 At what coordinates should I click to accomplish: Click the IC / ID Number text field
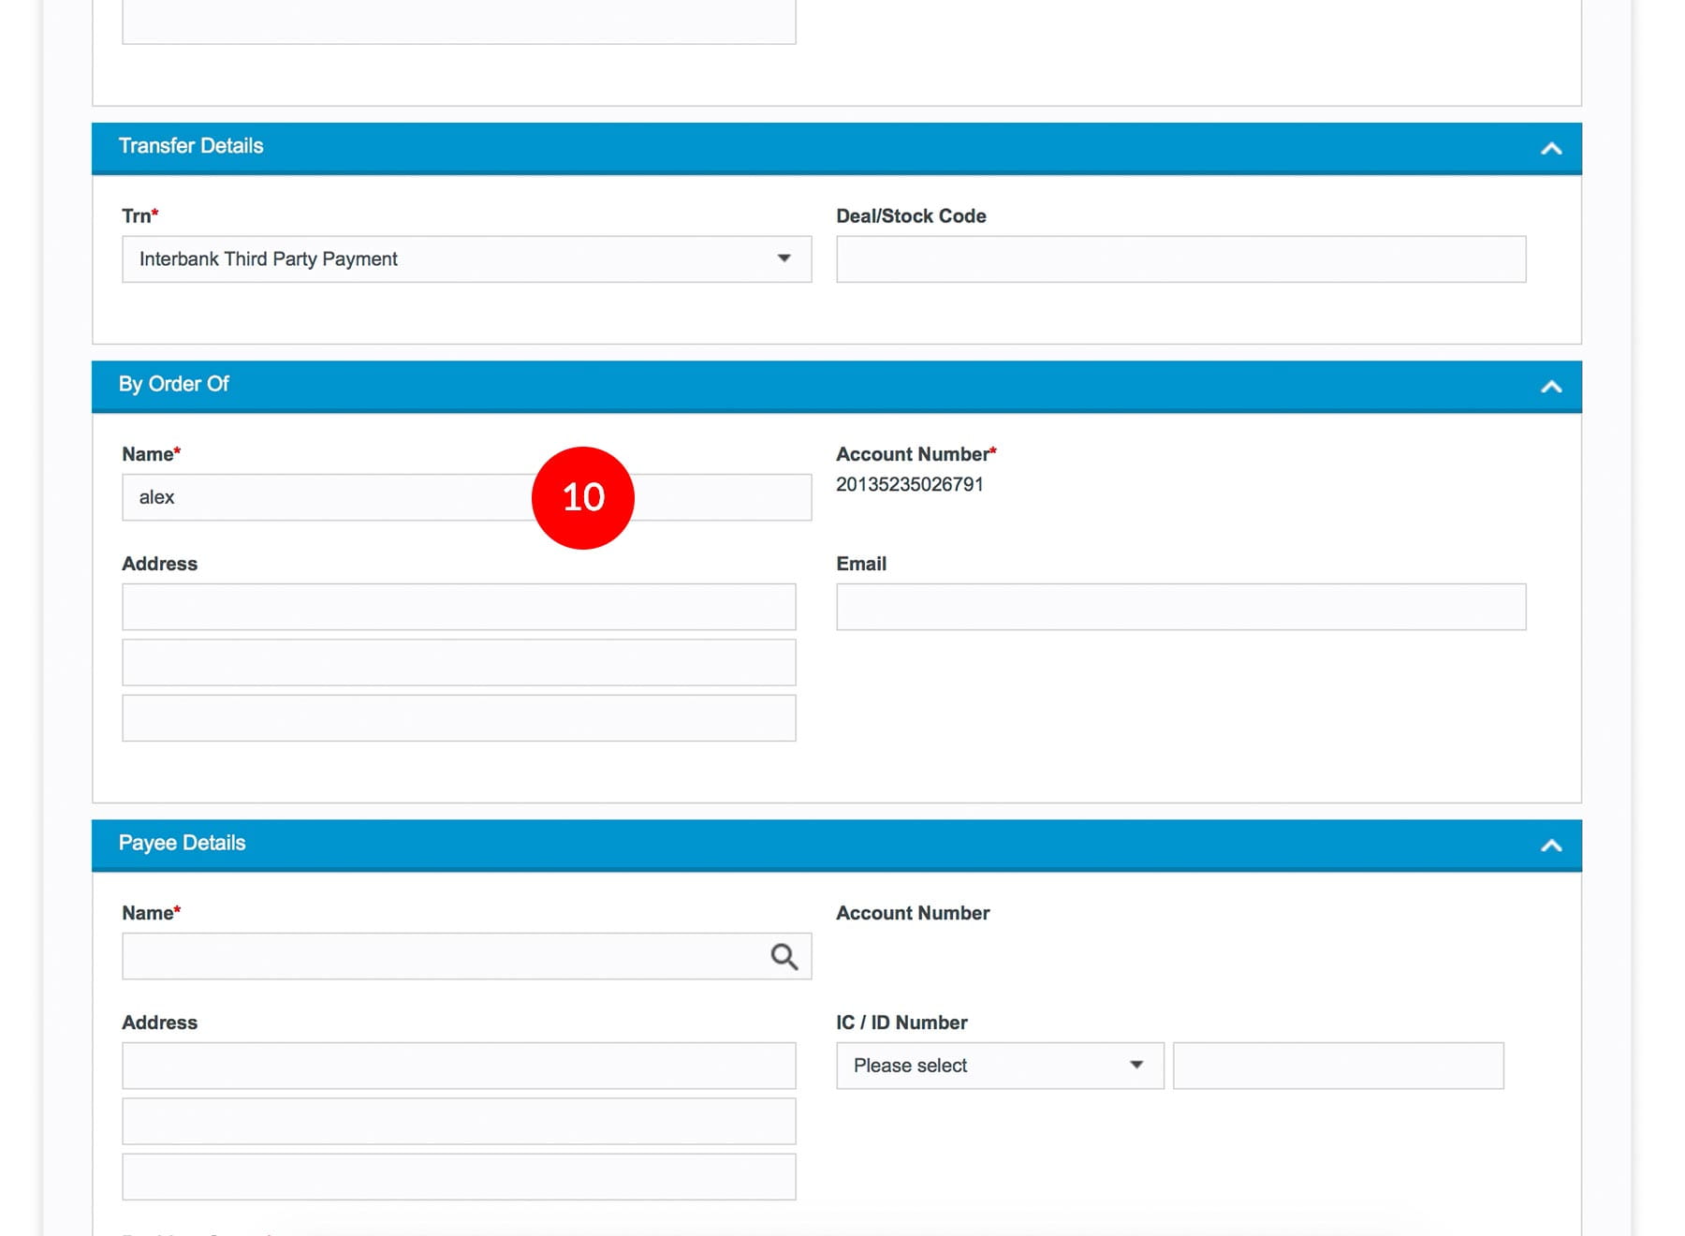tap(1337, 1066)
